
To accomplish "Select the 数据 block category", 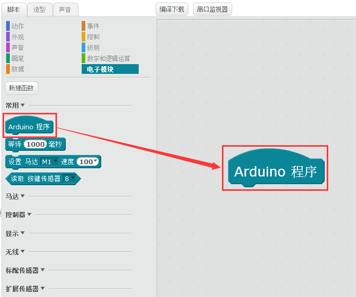I will pyautogui.click(x=15, y=69).
